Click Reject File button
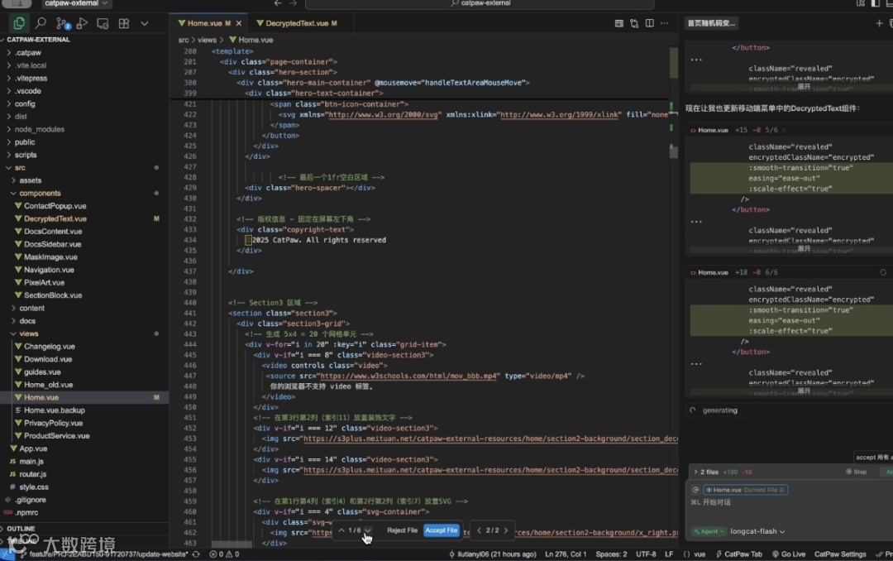 [402, 530]
